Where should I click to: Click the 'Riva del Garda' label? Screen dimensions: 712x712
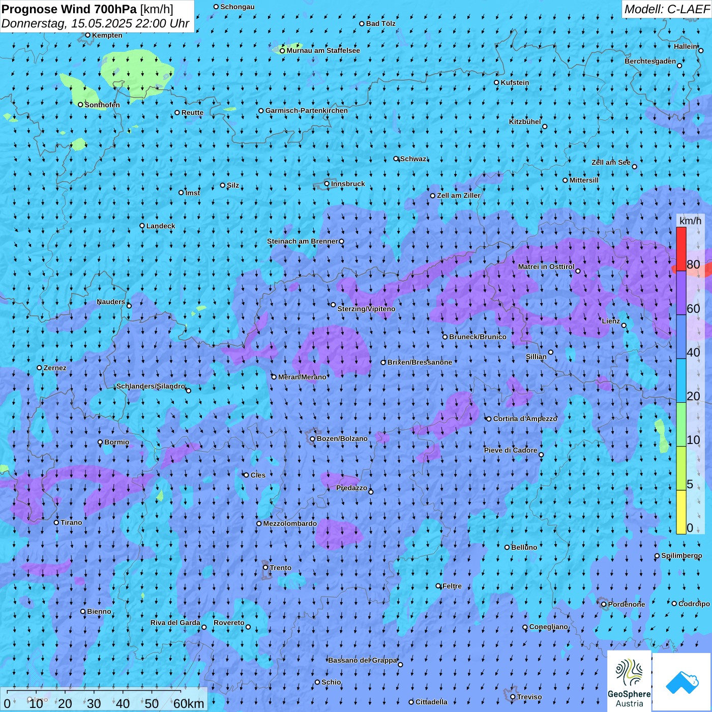click(175, 622)
